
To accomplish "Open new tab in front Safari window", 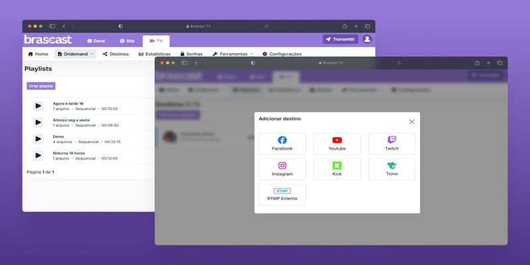I will 488,63.
